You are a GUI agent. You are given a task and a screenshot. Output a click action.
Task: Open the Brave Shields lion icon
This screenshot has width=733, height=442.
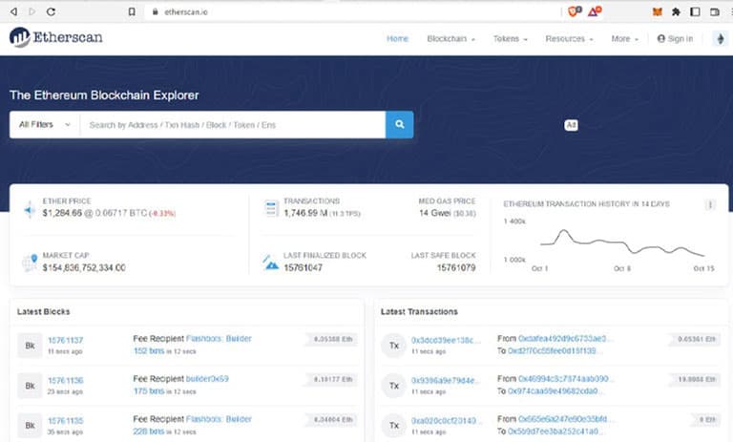[x=574, y=11]
